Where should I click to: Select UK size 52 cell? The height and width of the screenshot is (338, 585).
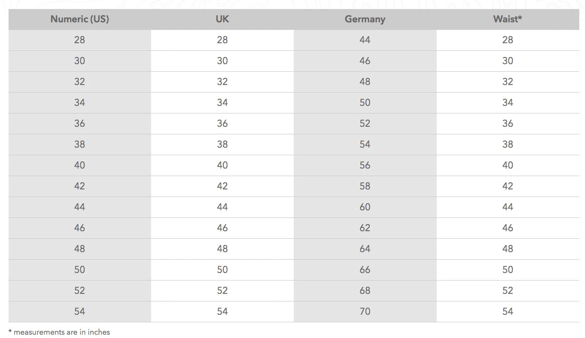222,291
